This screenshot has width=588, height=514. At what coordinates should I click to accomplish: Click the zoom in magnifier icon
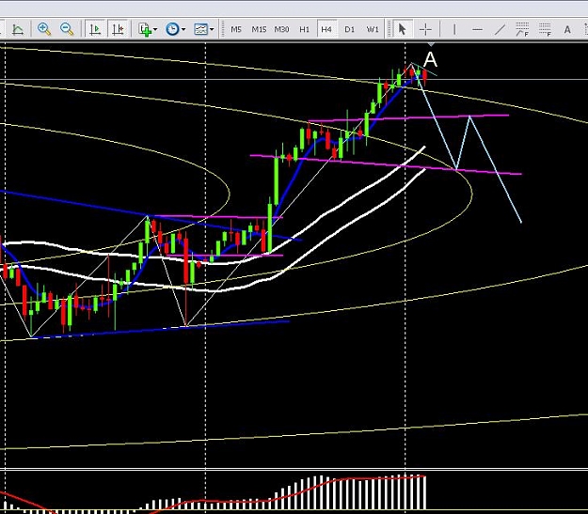click(44, 29)
